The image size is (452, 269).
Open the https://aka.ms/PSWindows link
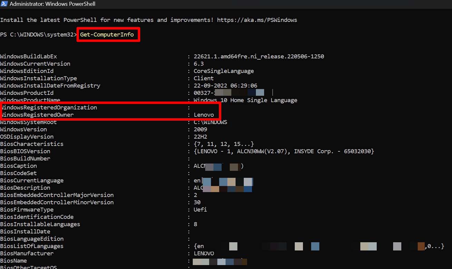pyautogui.click(x=257, y=20)
